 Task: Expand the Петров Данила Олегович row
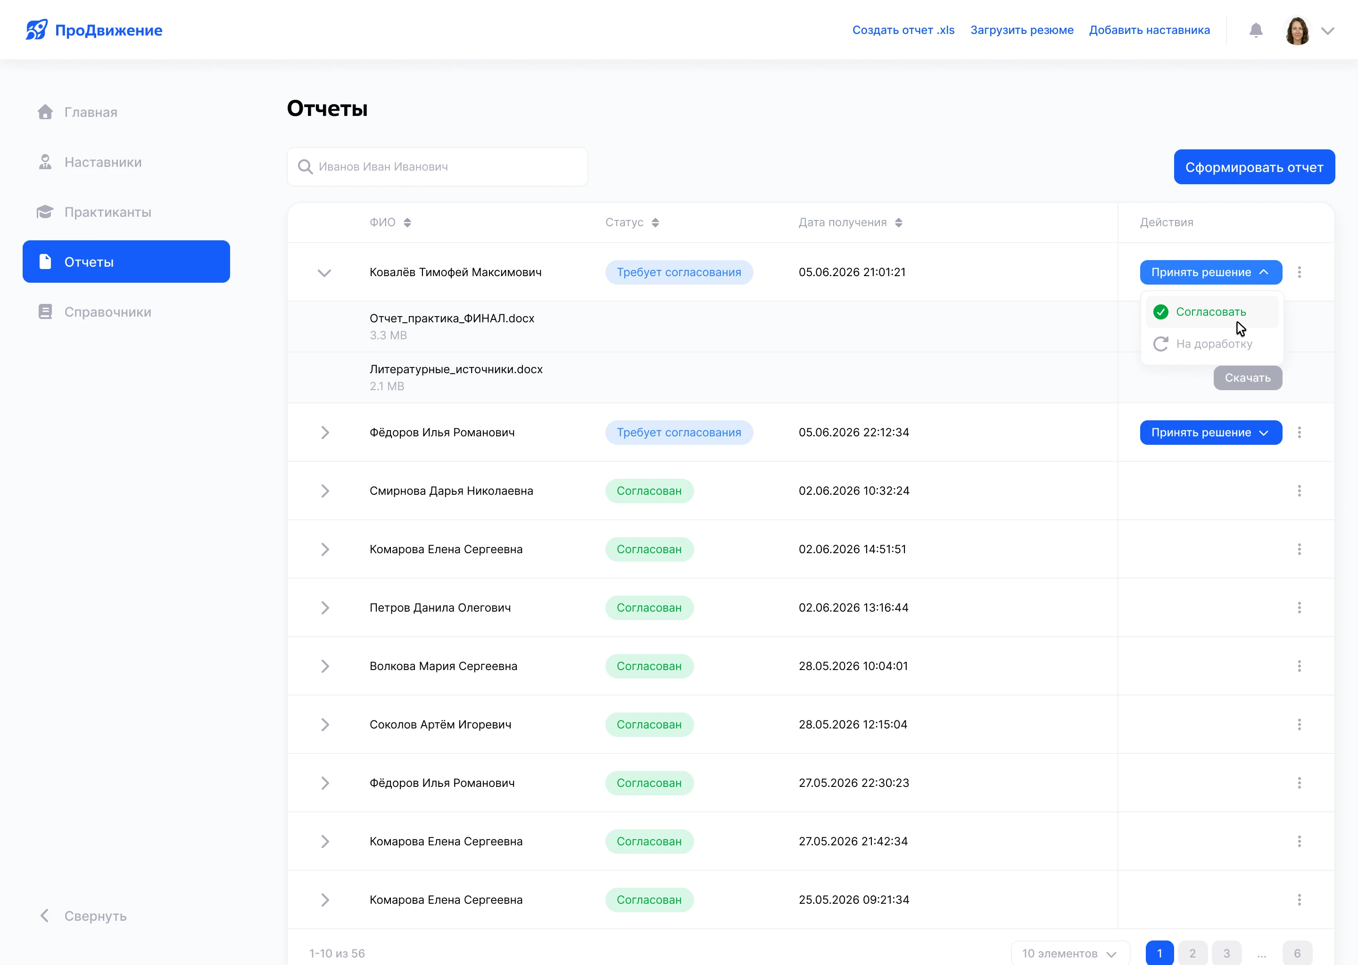click(324, 608)
